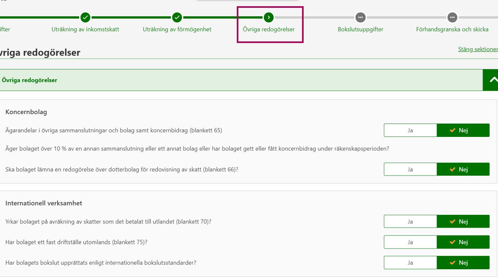This screenshot has width=498, height=280.
Task: Click the checkmark icon above Uträkning av inkomstskatt
Action: point(85,17)
